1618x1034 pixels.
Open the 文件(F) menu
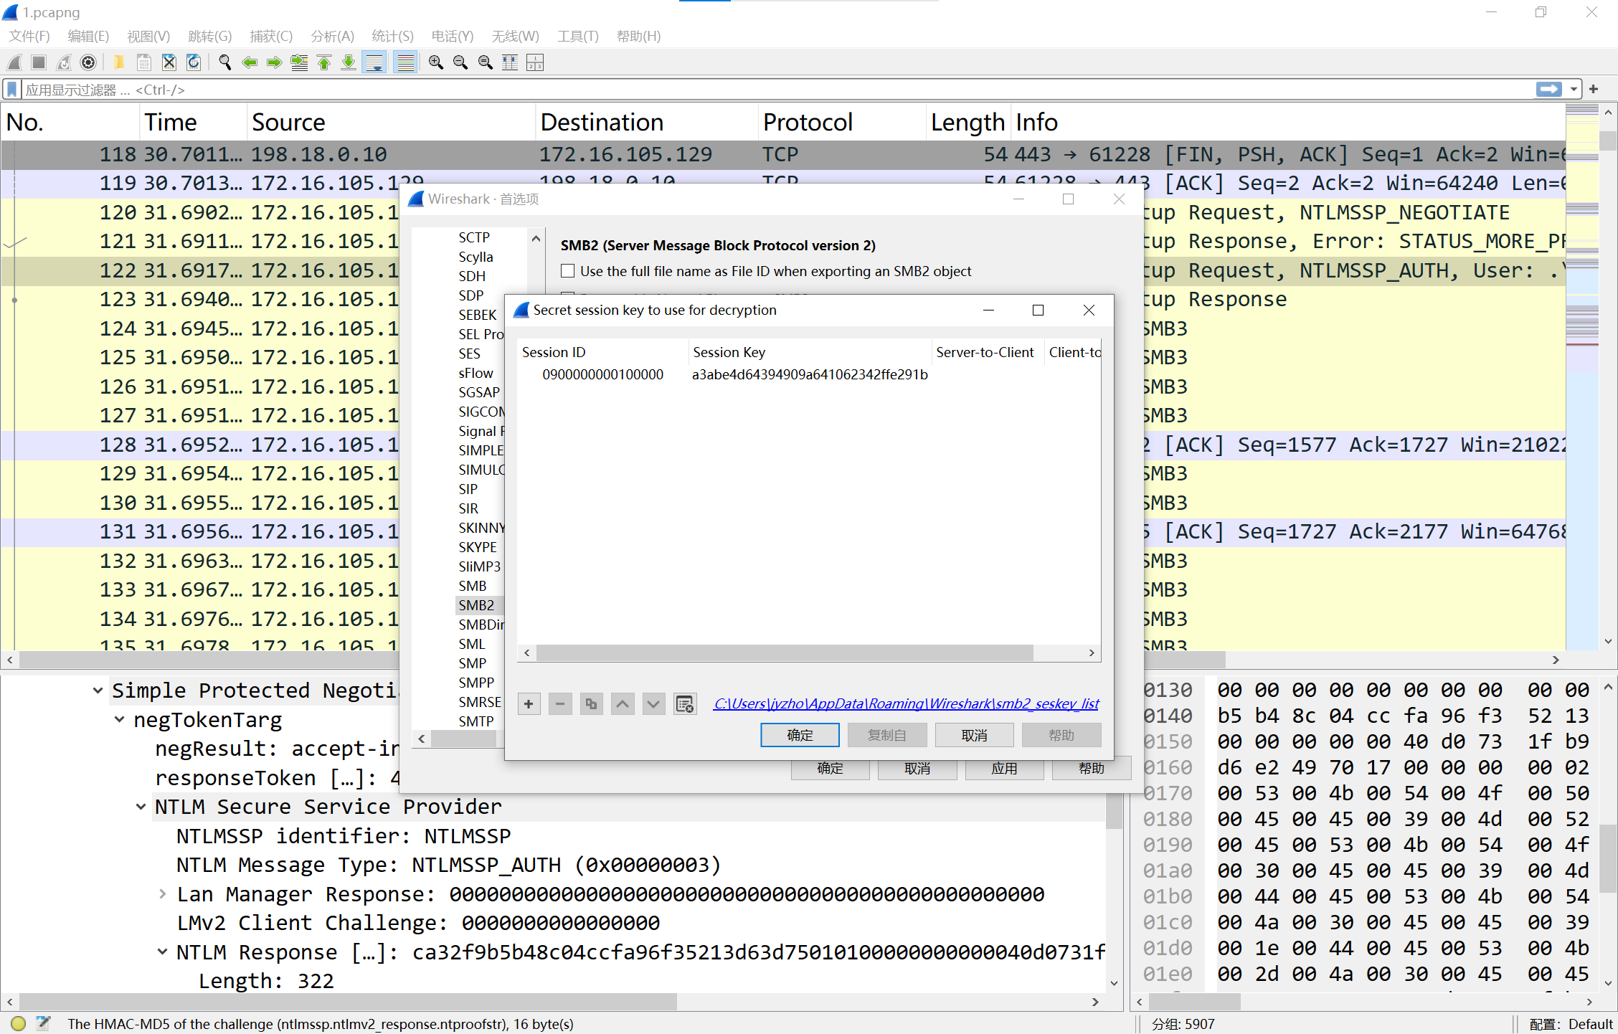click(29, 36)
